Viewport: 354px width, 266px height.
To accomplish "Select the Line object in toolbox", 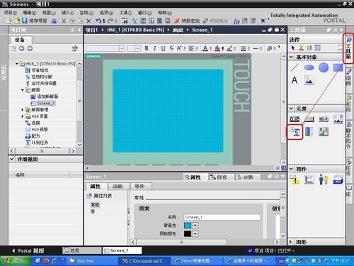I will click(x=295, y=67).
